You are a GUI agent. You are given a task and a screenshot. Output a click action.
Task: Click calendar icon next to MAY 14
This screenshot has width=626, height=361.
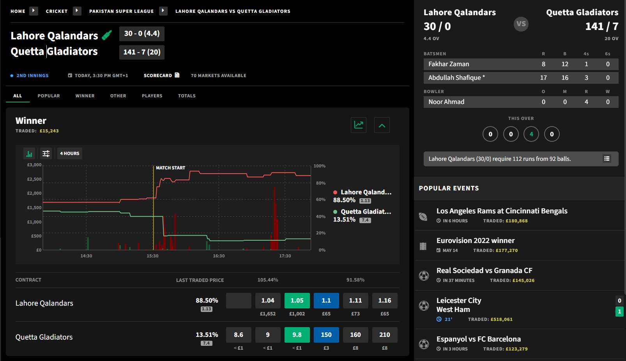click(439, 250)
